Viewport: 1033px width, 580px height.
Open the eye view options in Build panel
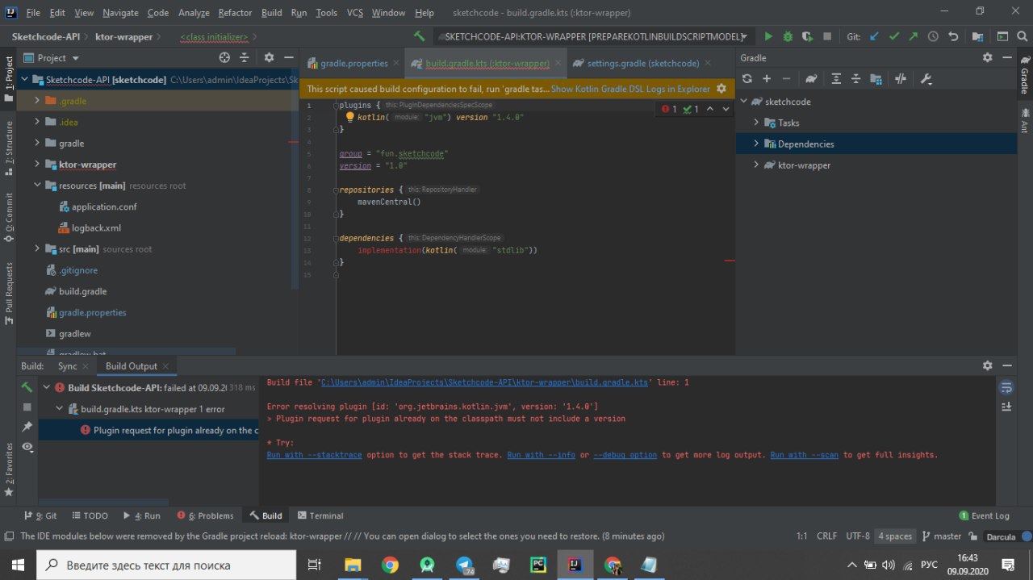27,446
